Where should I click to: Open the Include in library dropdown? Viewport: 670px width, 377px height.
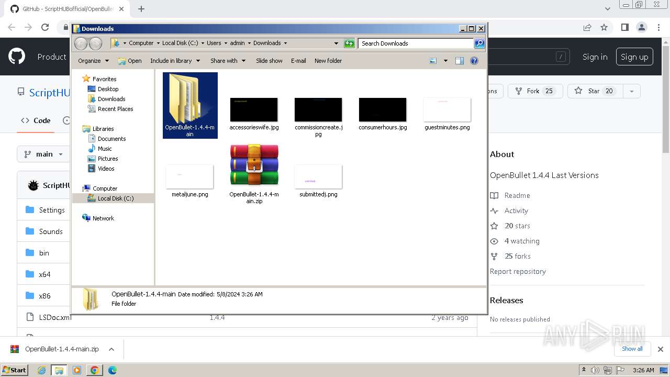[175, 61]
